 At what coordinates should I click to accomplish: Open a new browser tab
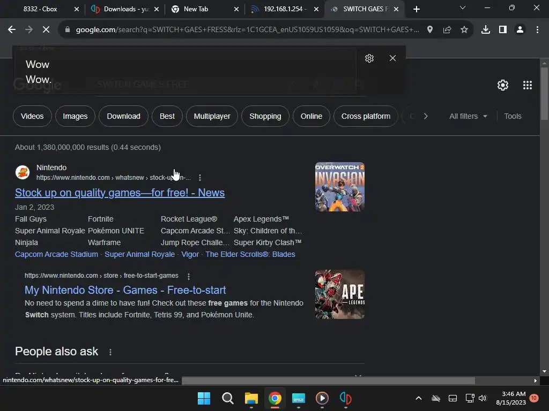tap(416, 9)
